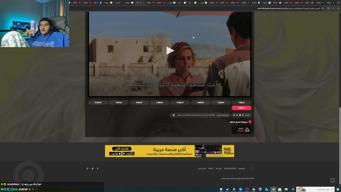Switch to the 'Only' Google tab
The height and width of the screenshot is (192, 341).
click(x=109, y=3)
